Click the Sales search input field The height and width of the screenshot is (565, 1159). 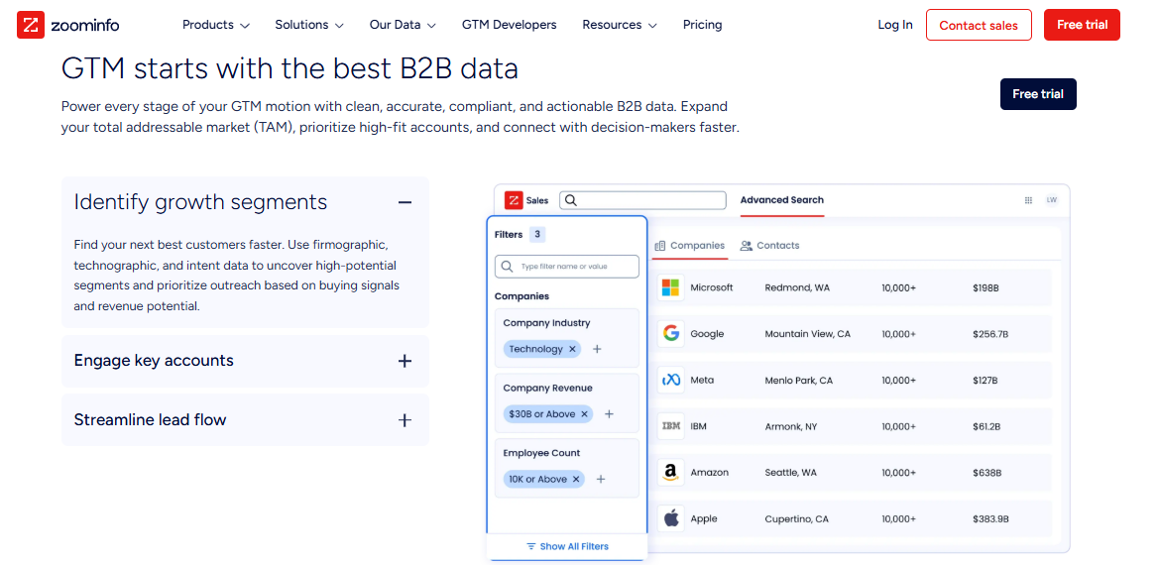643,200
